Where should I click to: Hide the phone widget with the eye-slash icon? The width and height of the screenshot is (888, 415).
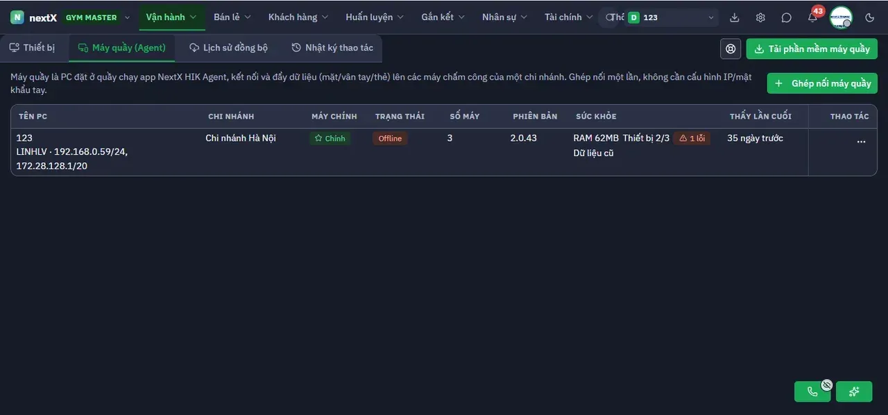click(x=826, y=384)
